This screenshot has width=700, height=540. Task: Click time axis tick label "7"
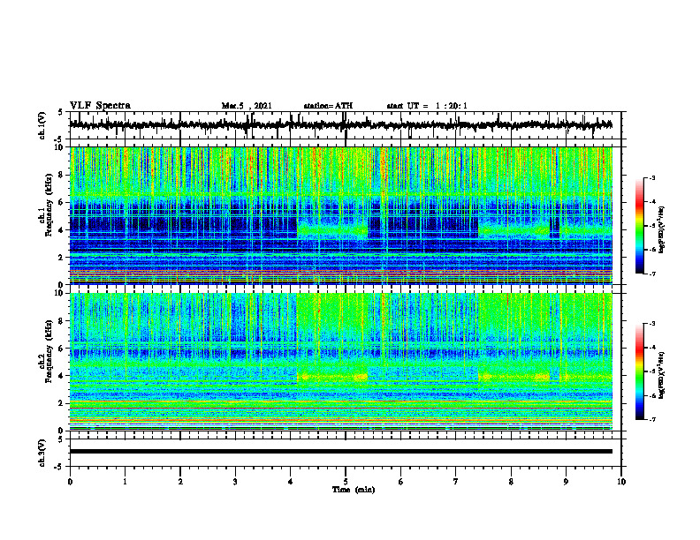[456, 482]
